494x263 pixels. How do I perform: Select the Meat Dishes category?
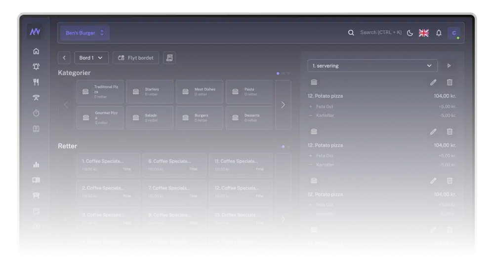coord(200,92)
